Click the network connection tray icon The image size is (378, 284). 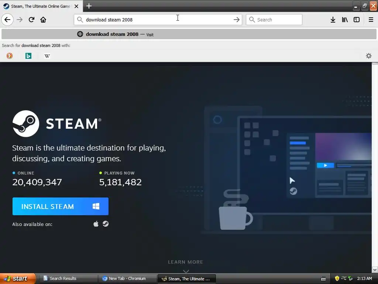(344, 278)
